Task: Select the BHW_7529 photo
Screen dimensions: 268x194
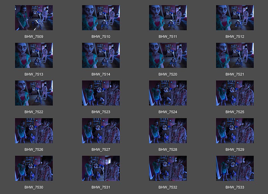Action: pos(235,131)
